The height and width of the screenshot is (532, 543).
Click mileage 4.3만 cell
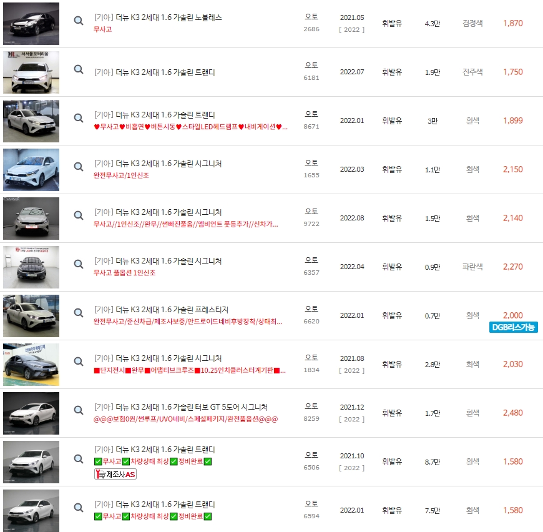tap(432, 24)
